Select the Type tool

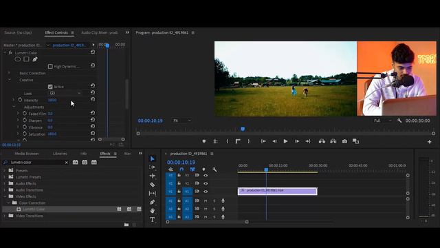tap(153, 219)
